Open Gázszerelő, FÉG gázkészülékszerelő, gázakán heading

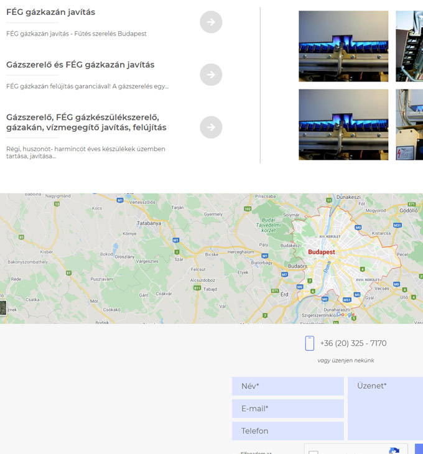[x=86, y=122]
